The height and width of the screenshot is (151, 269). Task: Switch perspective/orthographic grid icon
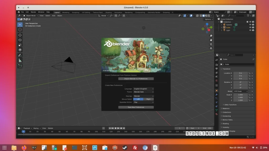211,48
